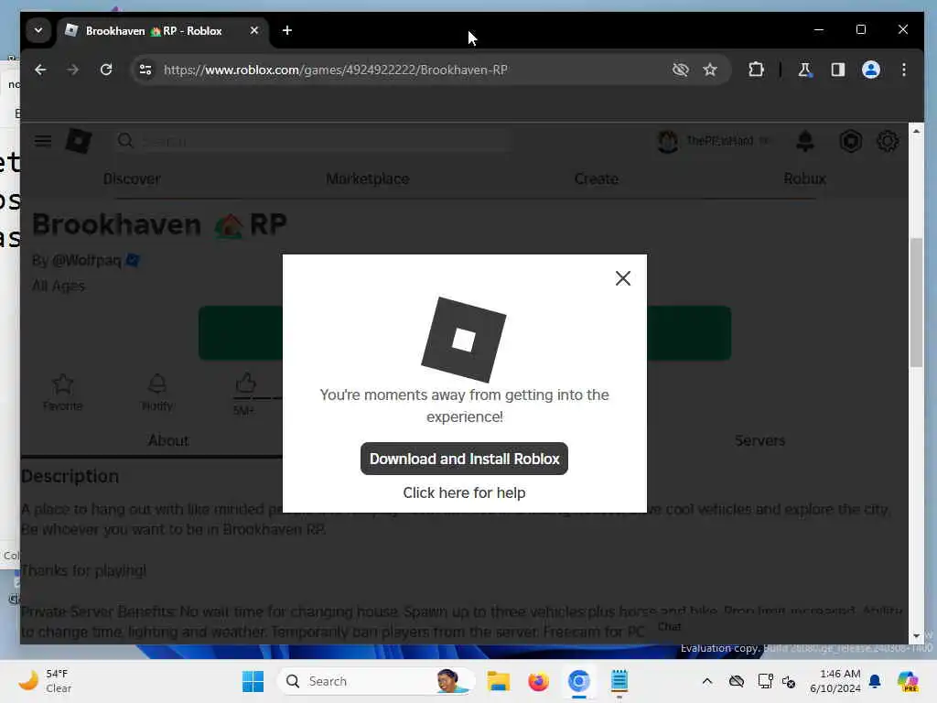Open the Robux balance icon
Screen dimensions: 937x703
[850, 141]
